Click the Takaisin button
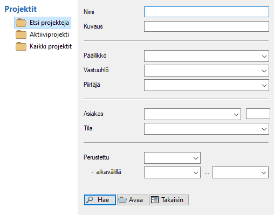Image resolution: width=274 pixels, height=215 pixels. point(169,200)
